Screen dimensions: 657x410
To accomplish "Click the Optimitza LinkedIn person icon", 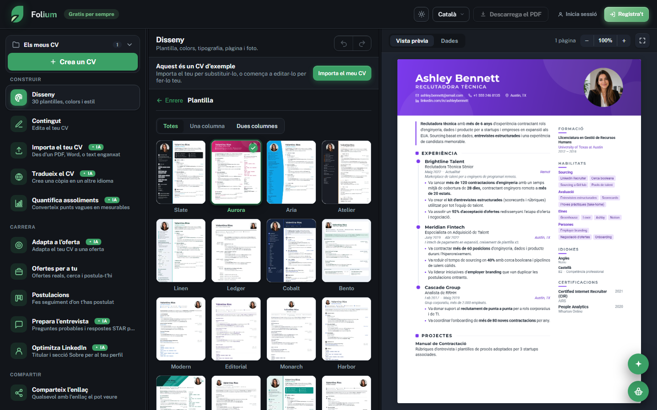I will [x=19, y=351].
